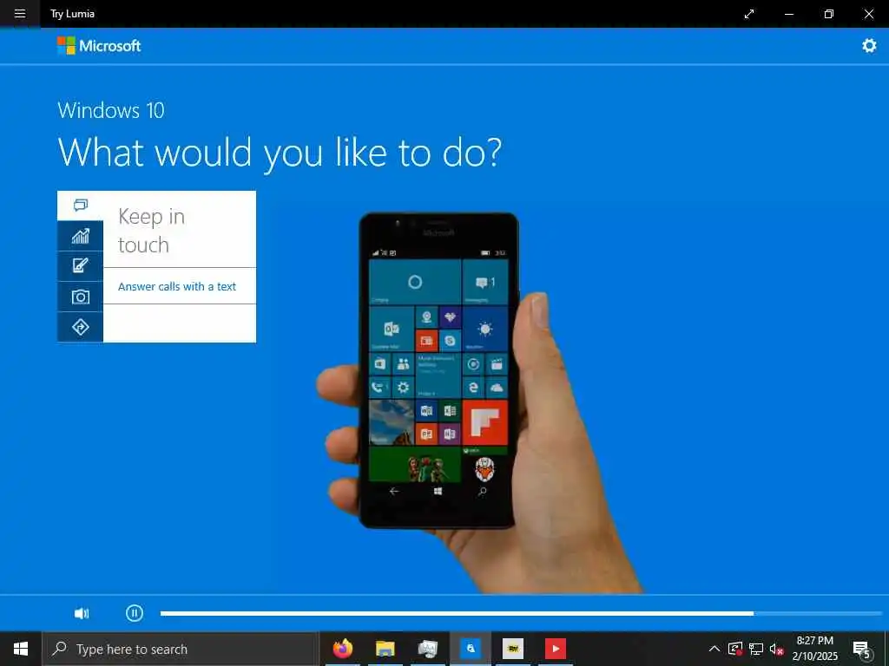Open the clock showing 8:27 PM
The width and height of the screenshot is (889, 666).
pos(814,649)
